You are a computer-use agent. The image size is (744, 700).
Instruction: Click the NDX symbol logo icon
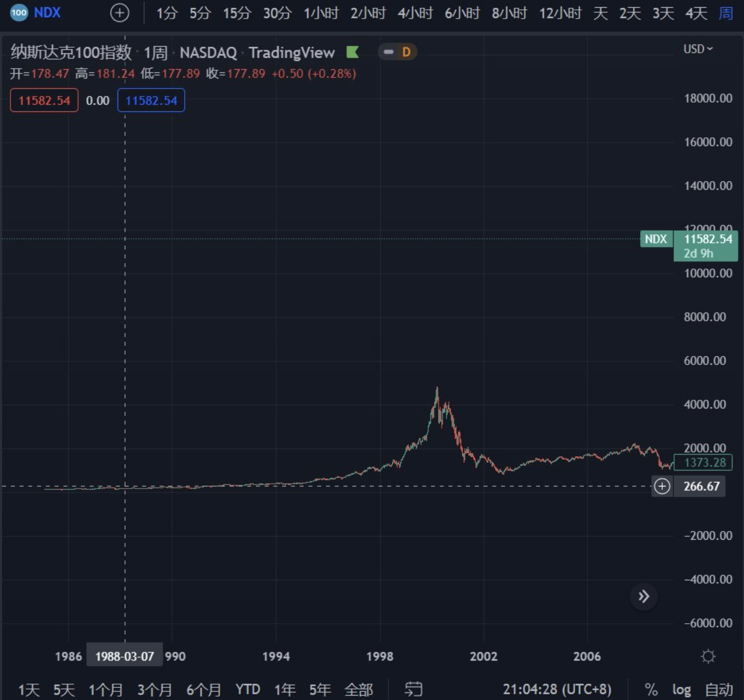(19, 13)
